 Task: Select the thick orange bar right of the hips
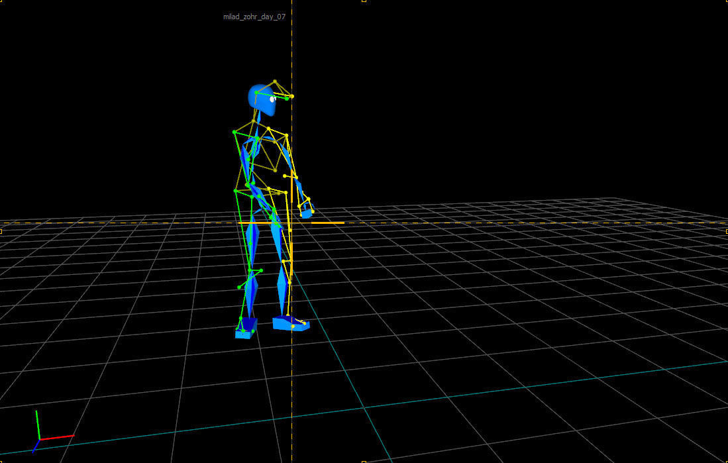tap(327, 223)
